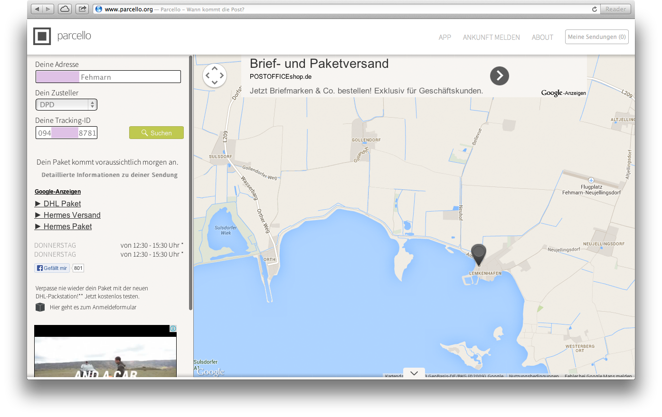Select the ORTH map label

pyautogui.click(x=270, y=259)
